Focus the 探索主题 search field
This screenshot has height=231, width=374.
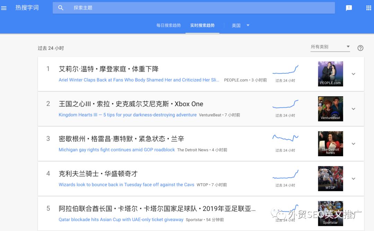point(194,8)
